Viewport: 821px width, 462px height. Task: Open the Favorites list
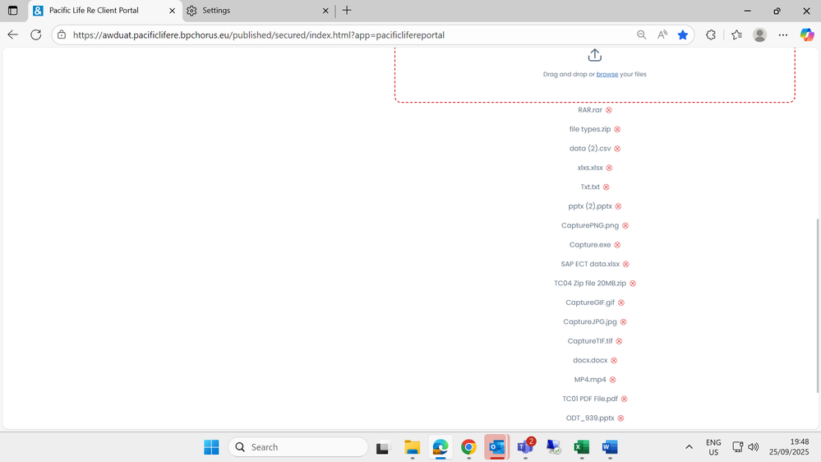[x=736, y=35]
